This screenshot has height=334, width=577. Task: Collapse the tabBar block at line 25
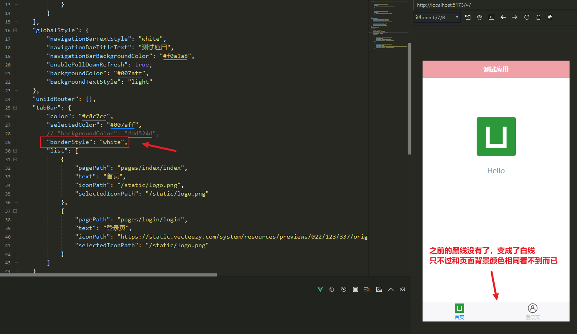point(15,108)
